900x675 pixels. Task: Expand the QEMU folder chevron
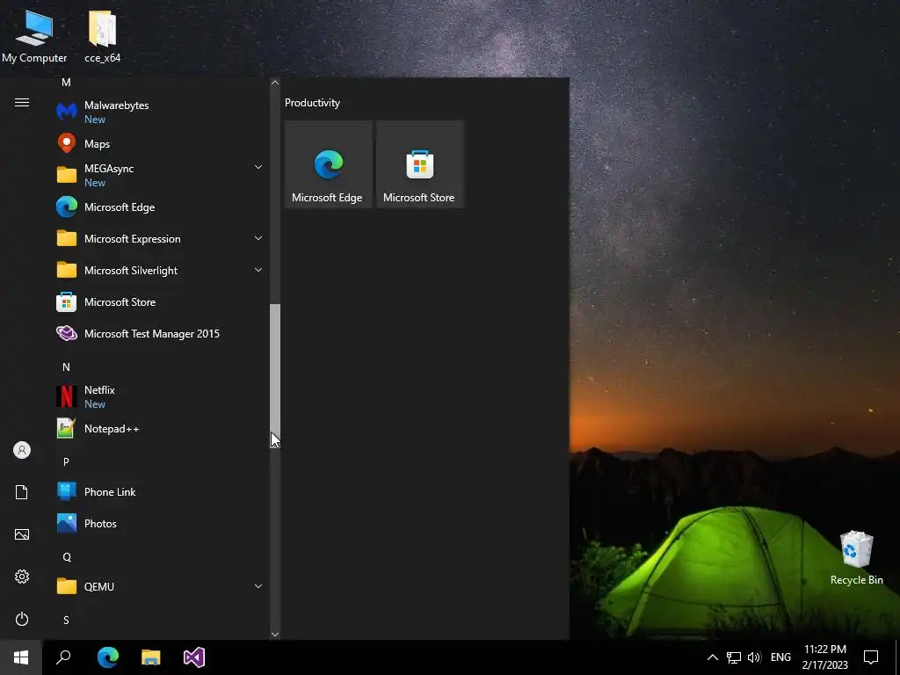258,586
